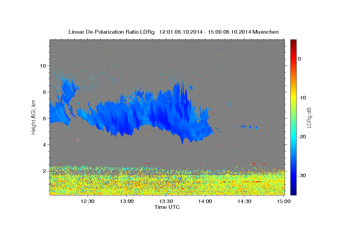Select the '13:30' time axis label
Viewport: 352px width, 234px height.
click(166, 201)
